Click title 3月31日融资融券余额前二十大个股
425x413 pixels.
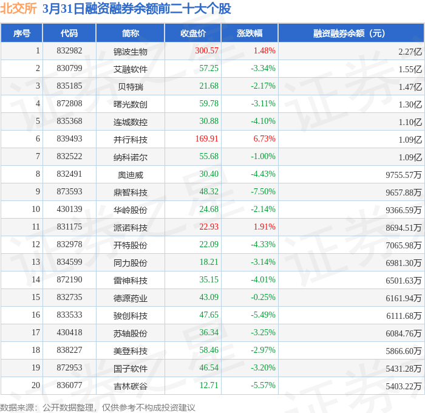coord(137,9)
